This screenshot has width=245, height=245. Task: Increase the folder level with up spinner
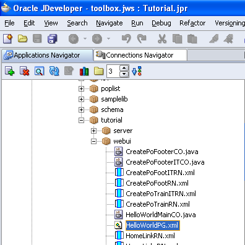coord(124,68)
